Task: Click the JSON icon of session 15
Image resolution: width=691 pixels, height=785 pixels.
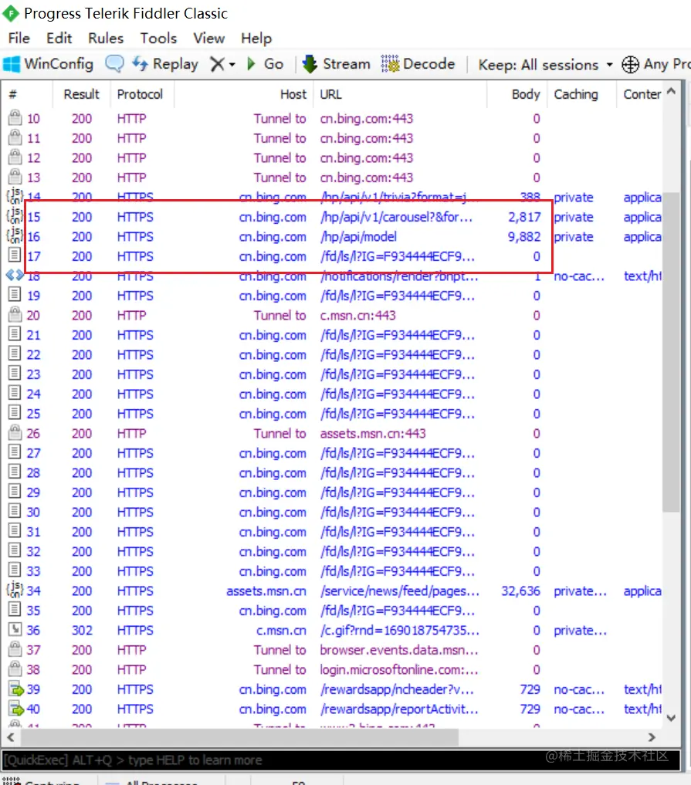Action: pos(15,216)
